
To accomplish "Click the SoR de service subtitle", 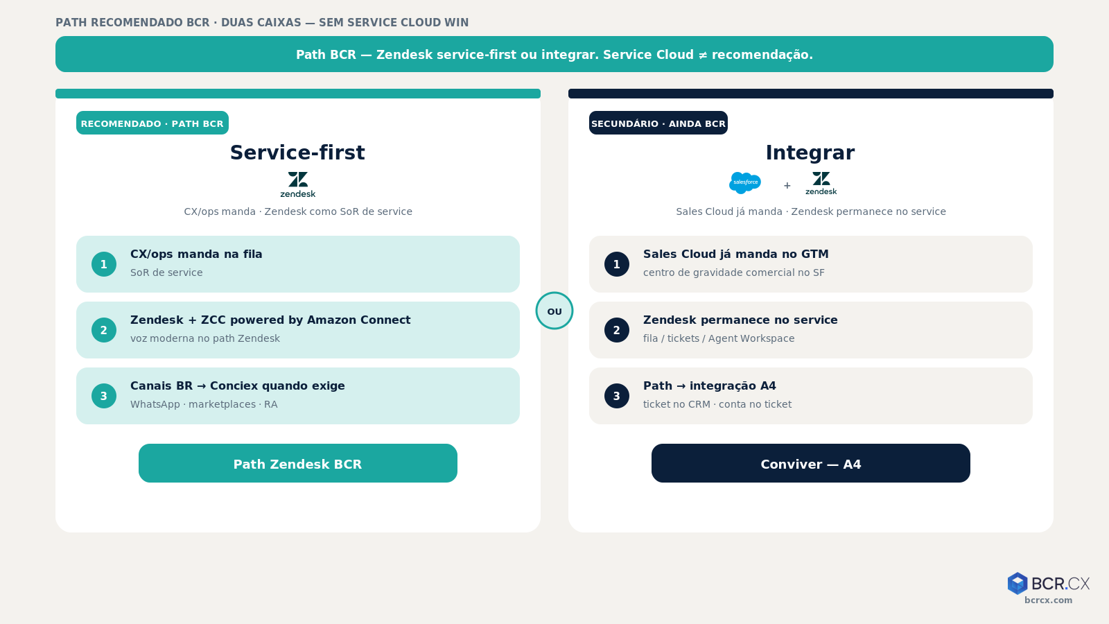I will (166, 272).
